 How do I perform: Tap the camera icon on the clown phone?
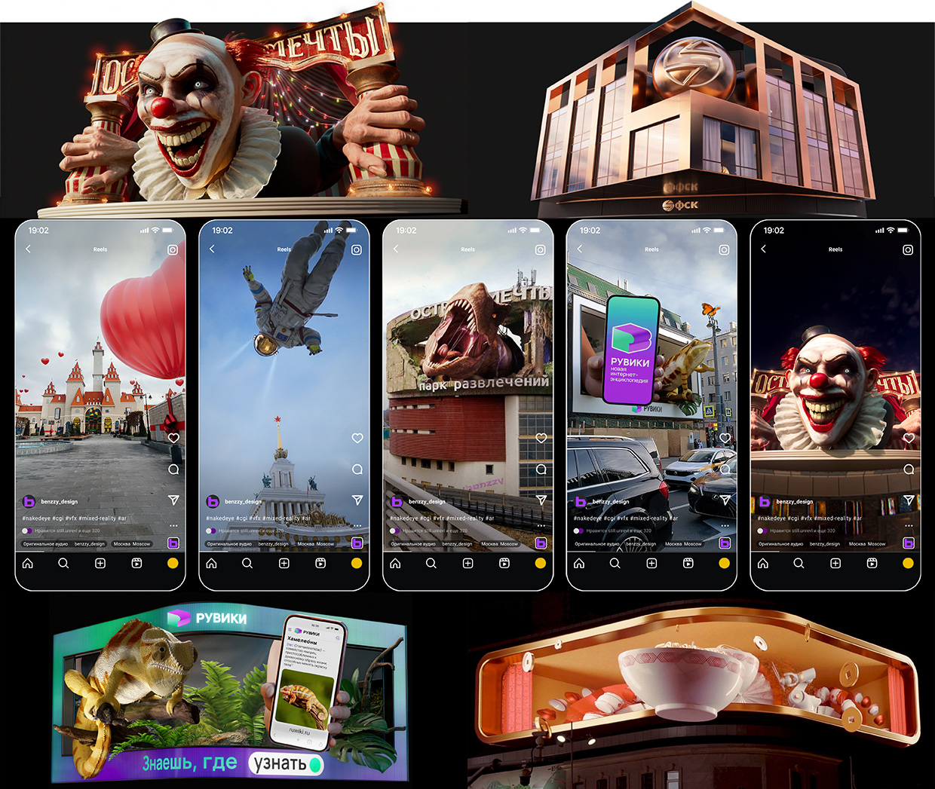(908, 249)
